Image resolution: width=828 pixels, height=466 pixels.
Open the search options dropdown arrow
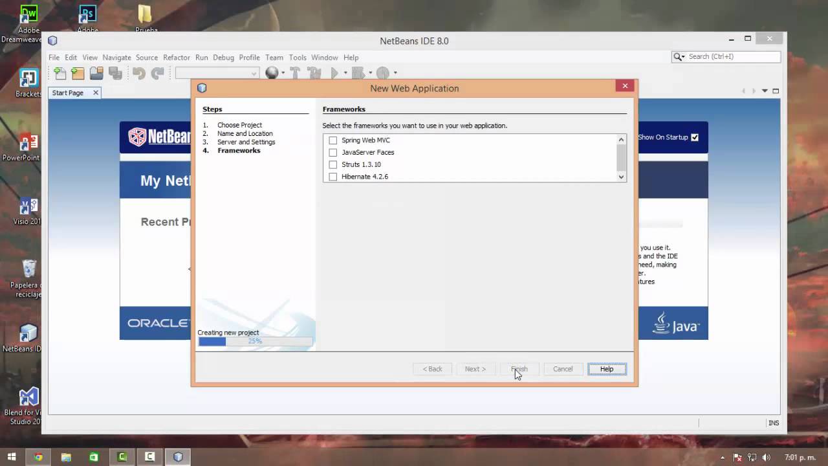(683, 58)
